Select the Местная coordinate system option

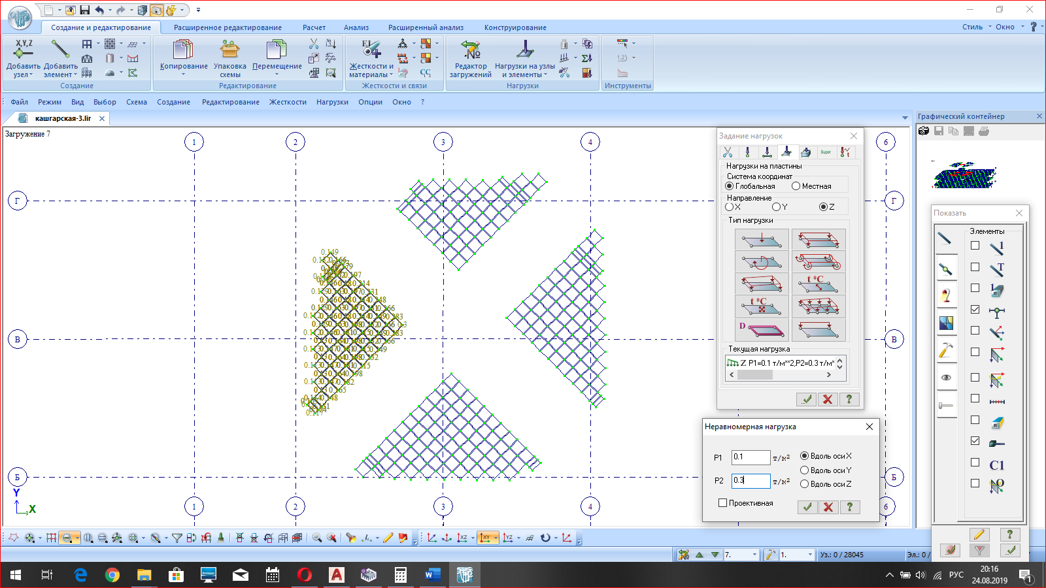coord(796,186)
